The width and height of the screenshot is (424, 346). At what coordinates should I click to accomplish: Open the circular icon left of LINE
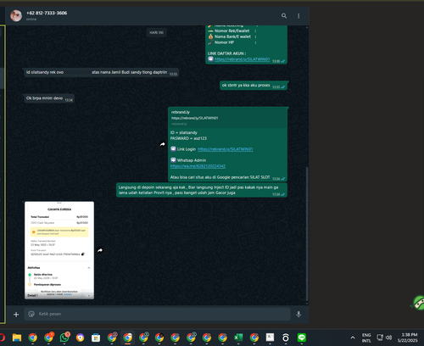click(x=286, y=338)
